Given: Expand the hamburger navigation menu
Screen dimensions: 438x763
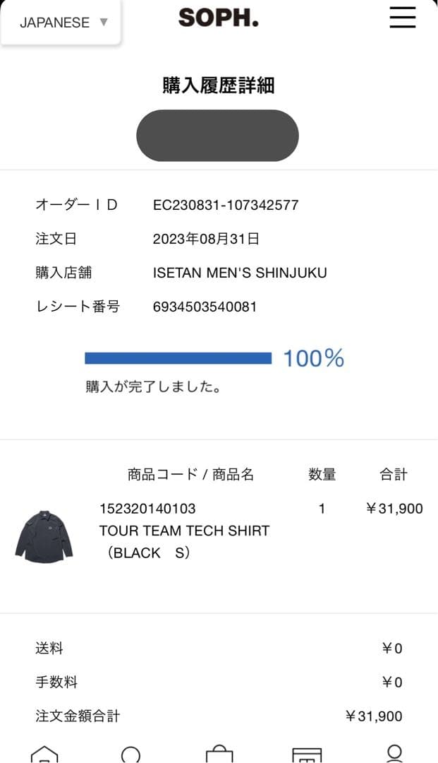Looking at the screenshot, I should [x=402, y=18].
